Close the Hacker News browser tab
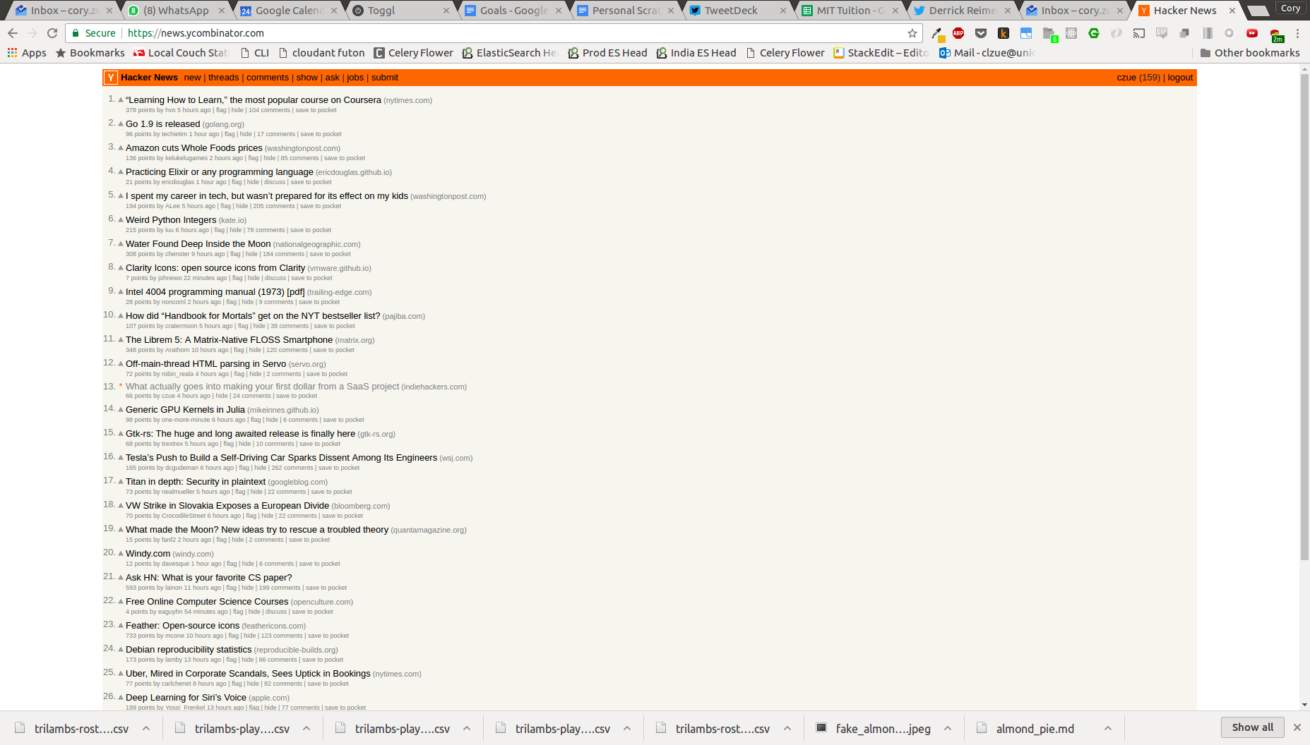The image size is (1310, 745). 1232,11
